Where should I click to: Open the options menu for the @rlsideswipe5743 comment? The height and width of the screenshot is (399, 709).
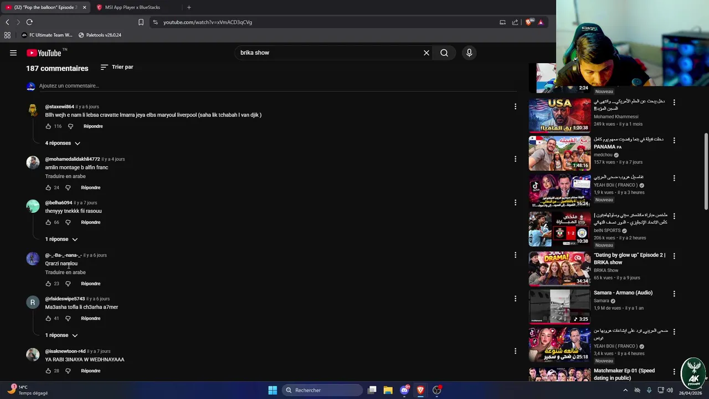[x=515, y=299]
